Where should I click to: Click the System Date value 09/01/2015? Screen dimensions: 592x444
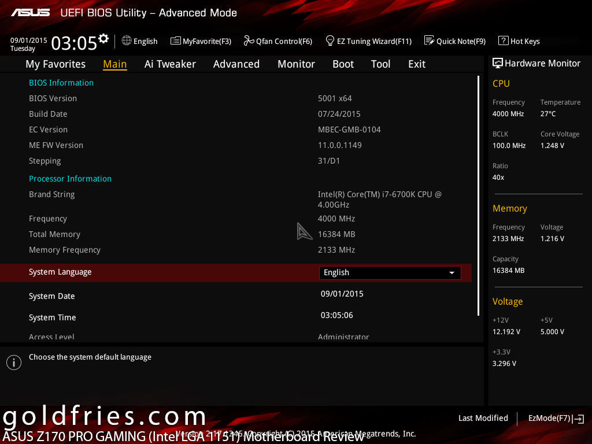(342, 294)
